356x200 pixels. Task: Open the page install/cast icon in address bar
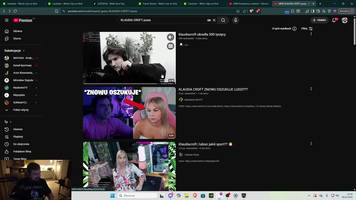tap(238, 11)
